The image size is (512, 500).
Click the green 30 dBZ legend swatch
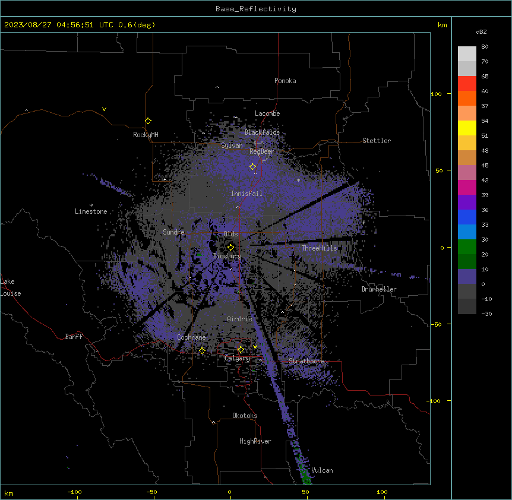pyautogui.click(x=467, y=247)
